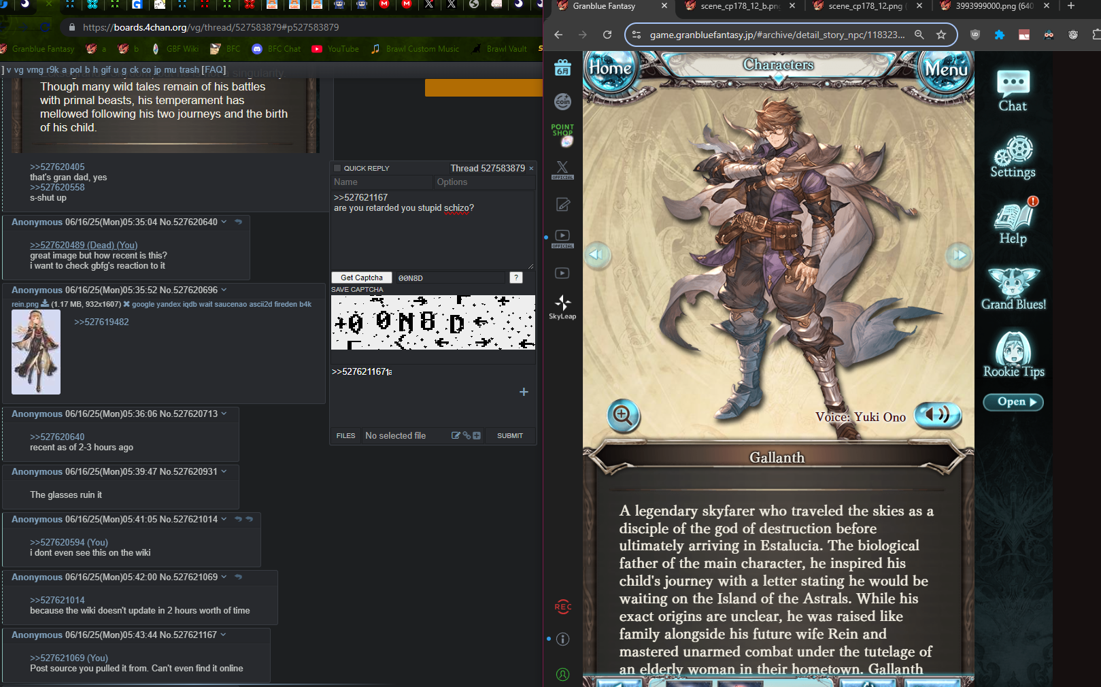The image size is (1101, 687).
Task: Follow the >>527620640 quote link
Action: pos(57,437)
